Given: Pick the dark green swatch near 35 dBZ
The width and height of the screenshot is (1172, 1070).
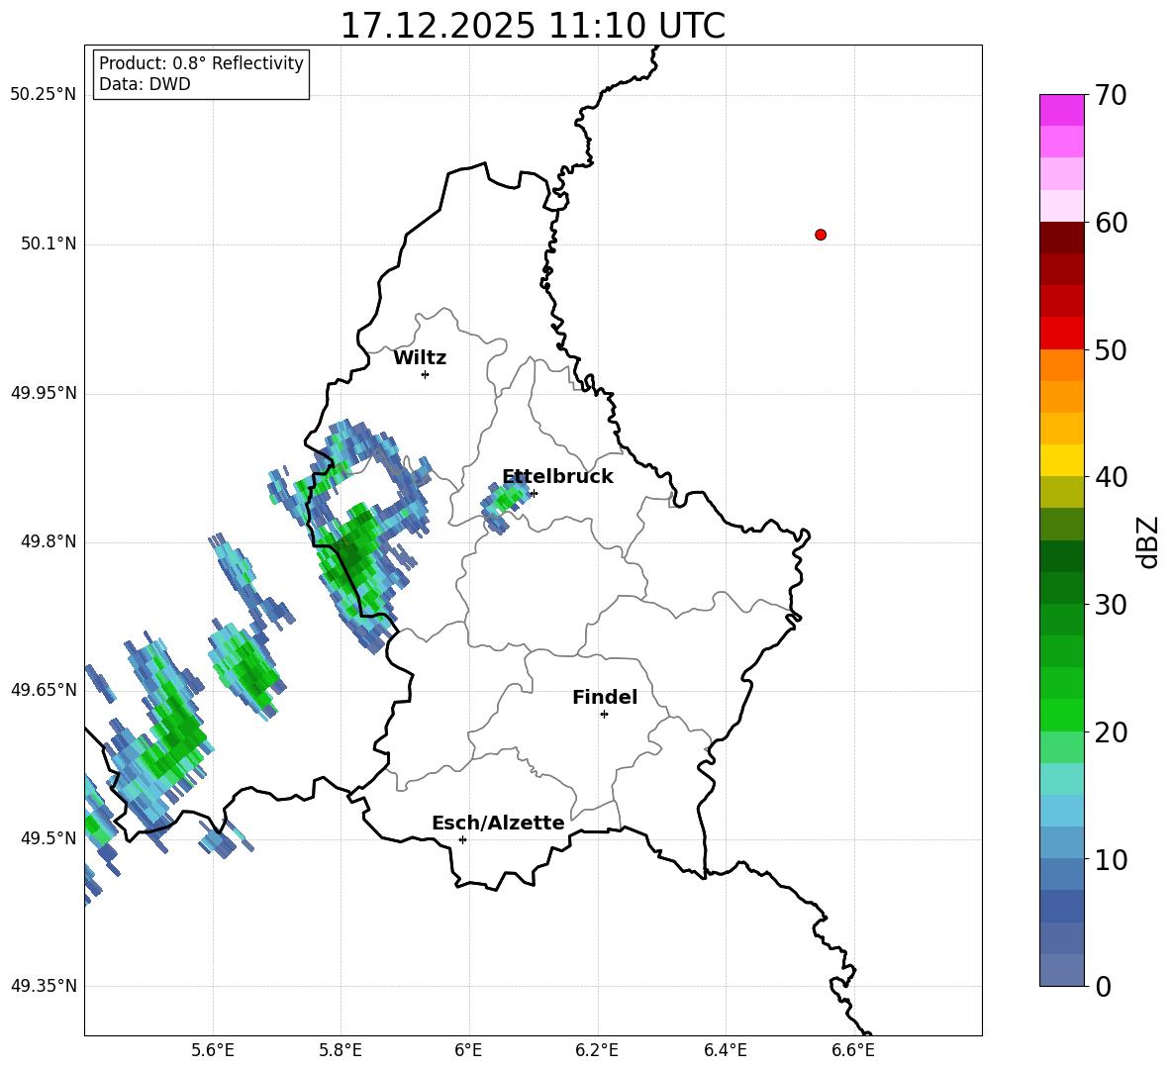Looking at the screenshot, I should pyautogui.click(x=1062, y=556).
